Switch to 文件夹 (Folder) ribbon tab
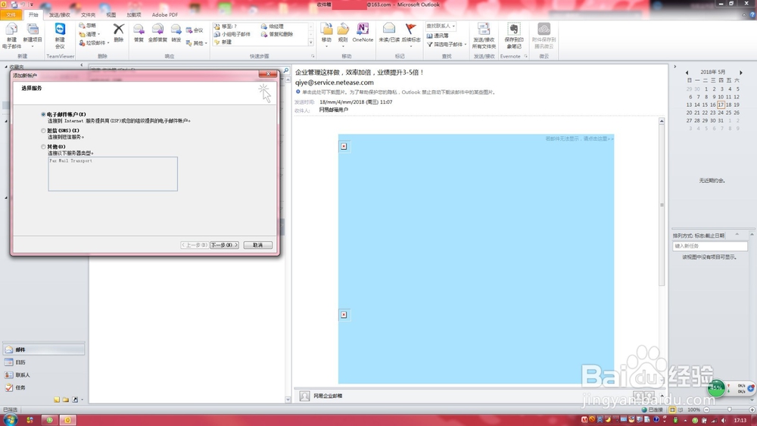 (88, 15)
